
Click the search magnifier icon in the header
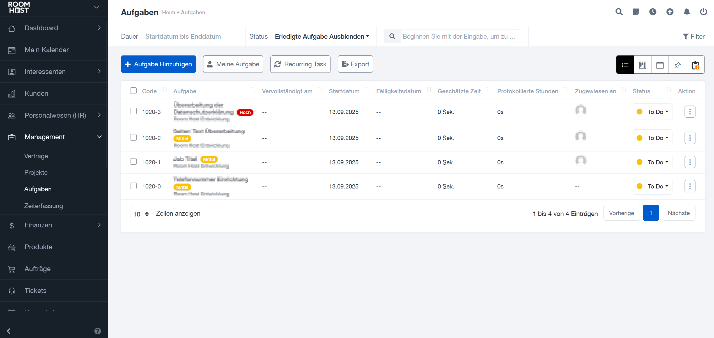[x=619, y=12]
